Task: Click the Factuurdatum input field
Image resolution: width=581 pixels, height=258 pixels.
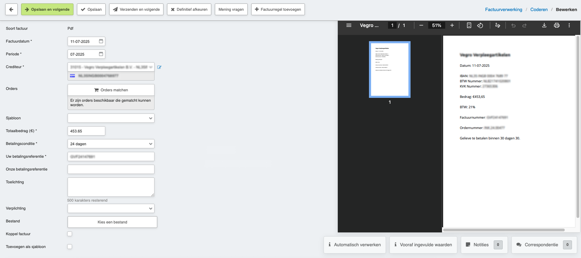Action: pos(86,42)
